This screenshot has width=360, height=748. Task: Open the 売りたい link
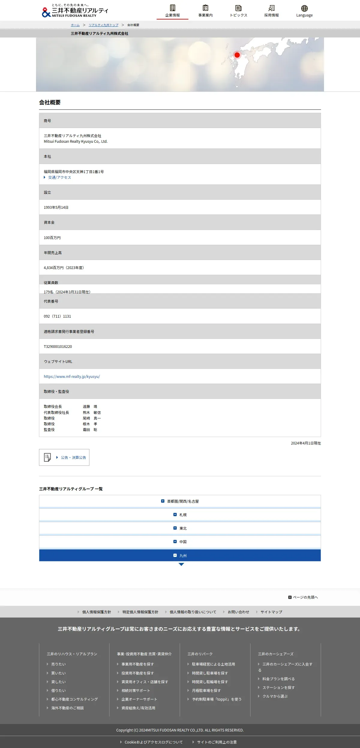pos(58,664)
